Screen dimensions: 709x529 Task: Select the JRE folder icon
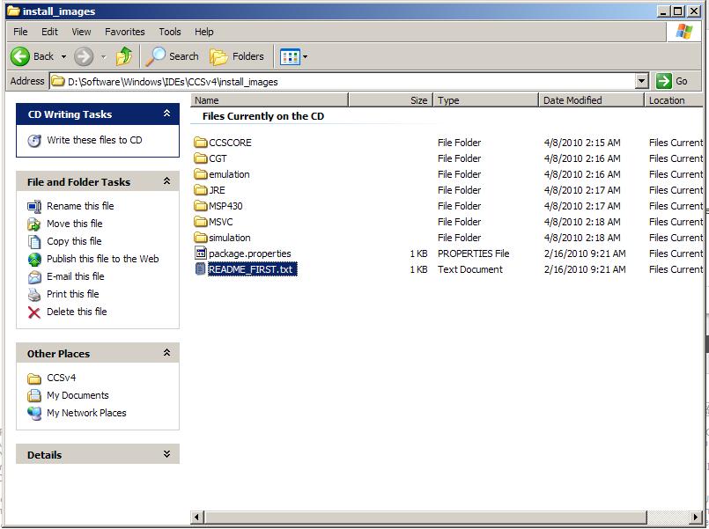(x=200, y=190)
